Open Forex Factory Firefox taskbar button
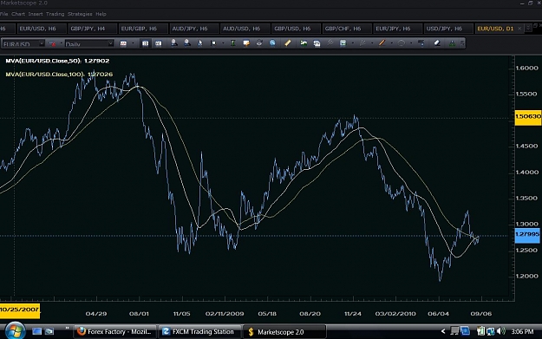This screenshot has width=542, height=339. click(x=115, y=332)
